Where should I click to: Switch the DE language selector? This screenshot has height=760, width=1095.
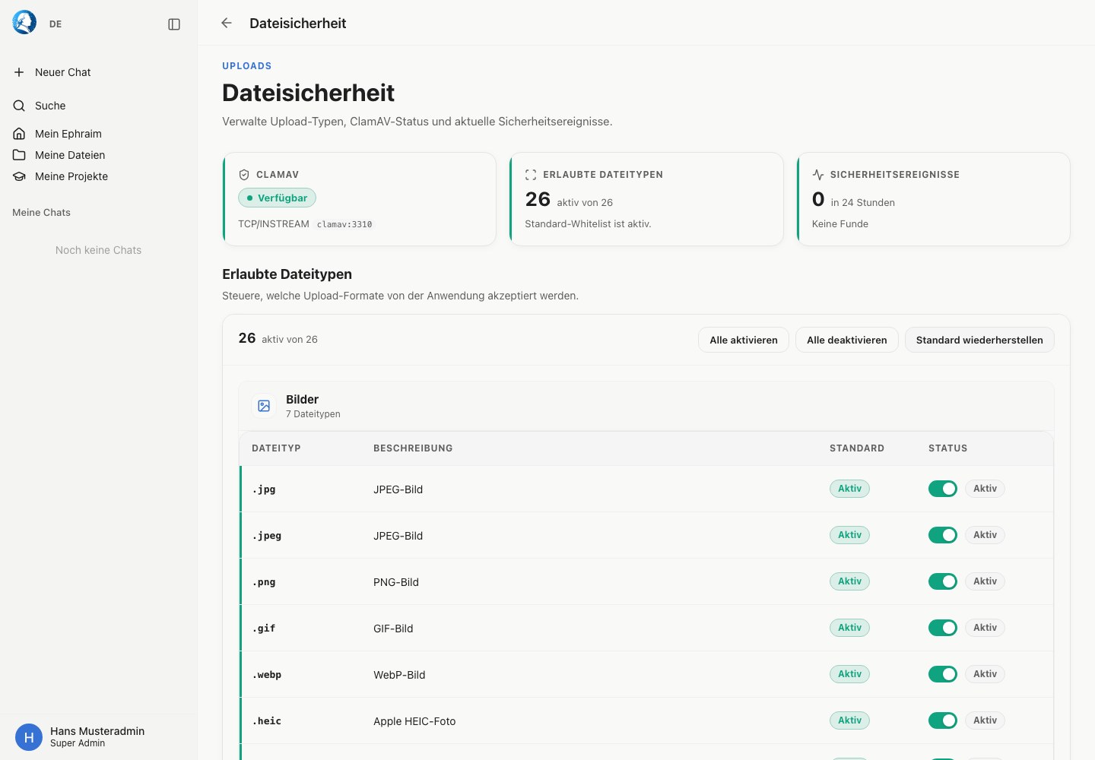[x=56, y=24]
